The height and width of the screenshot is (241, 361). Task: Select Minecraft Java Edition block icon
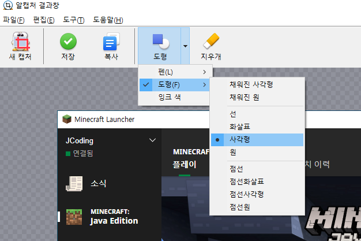pos(74,217)
